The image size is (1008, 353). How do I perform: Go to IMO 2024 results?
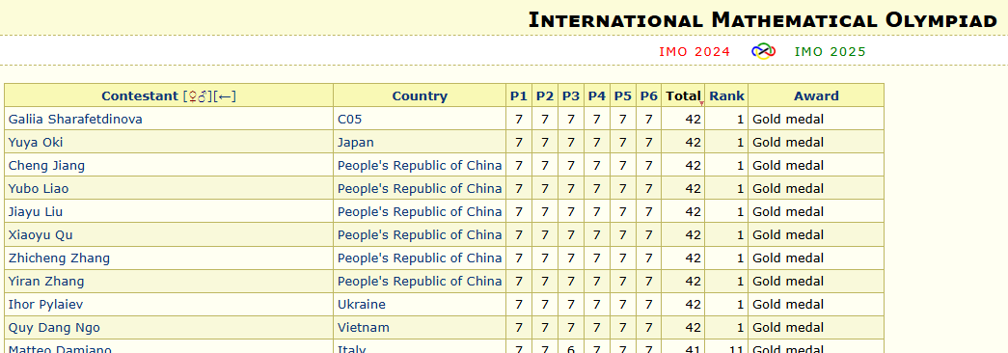point(695,52)
